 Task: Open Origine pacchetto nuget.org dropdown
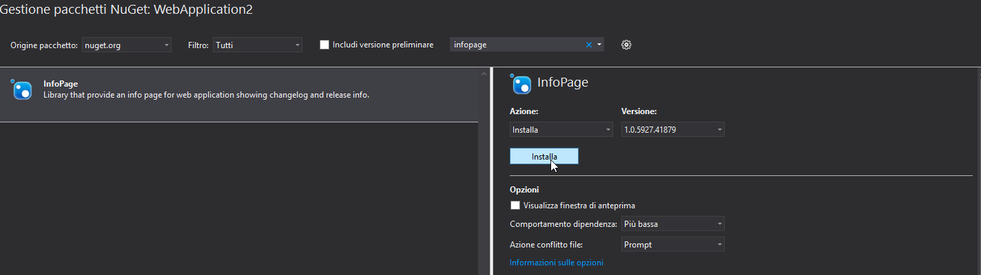coord(127,45)
